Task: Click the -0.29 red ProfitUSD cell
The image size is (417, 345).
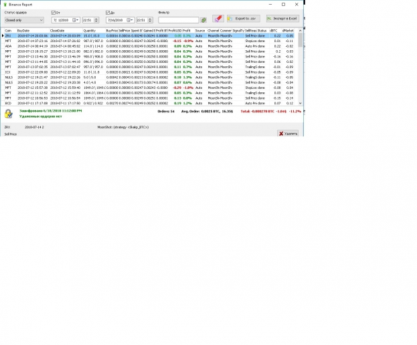Action: [177, 88]
